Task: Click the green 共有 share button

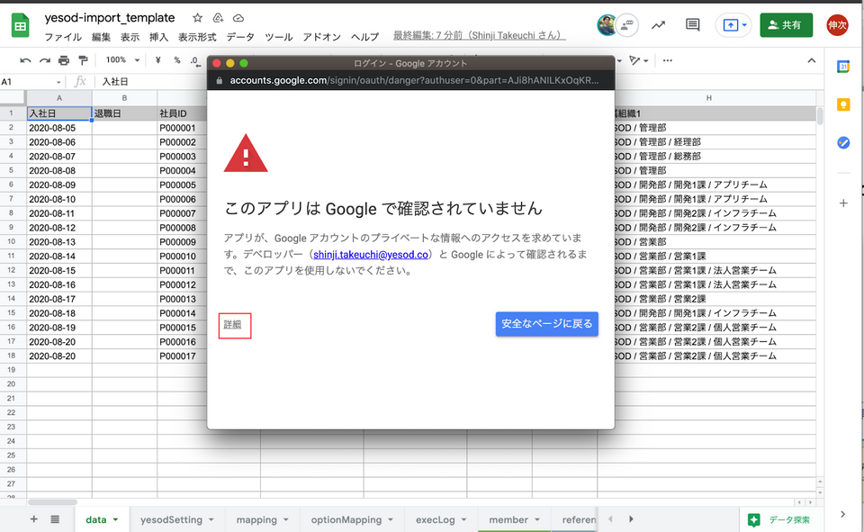Action: (x=786, y=25)
